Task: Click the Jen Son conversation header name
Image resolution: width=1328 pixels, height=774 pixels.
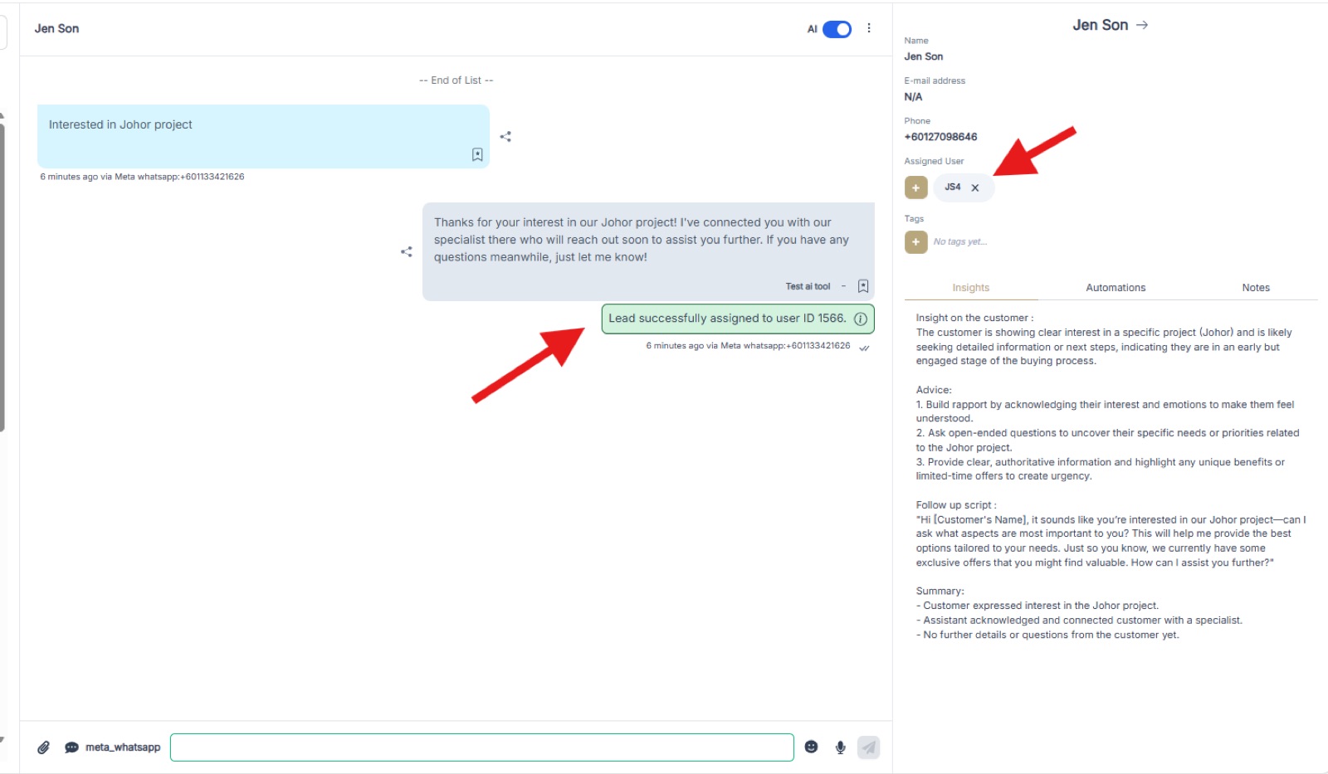Action: 56,28
